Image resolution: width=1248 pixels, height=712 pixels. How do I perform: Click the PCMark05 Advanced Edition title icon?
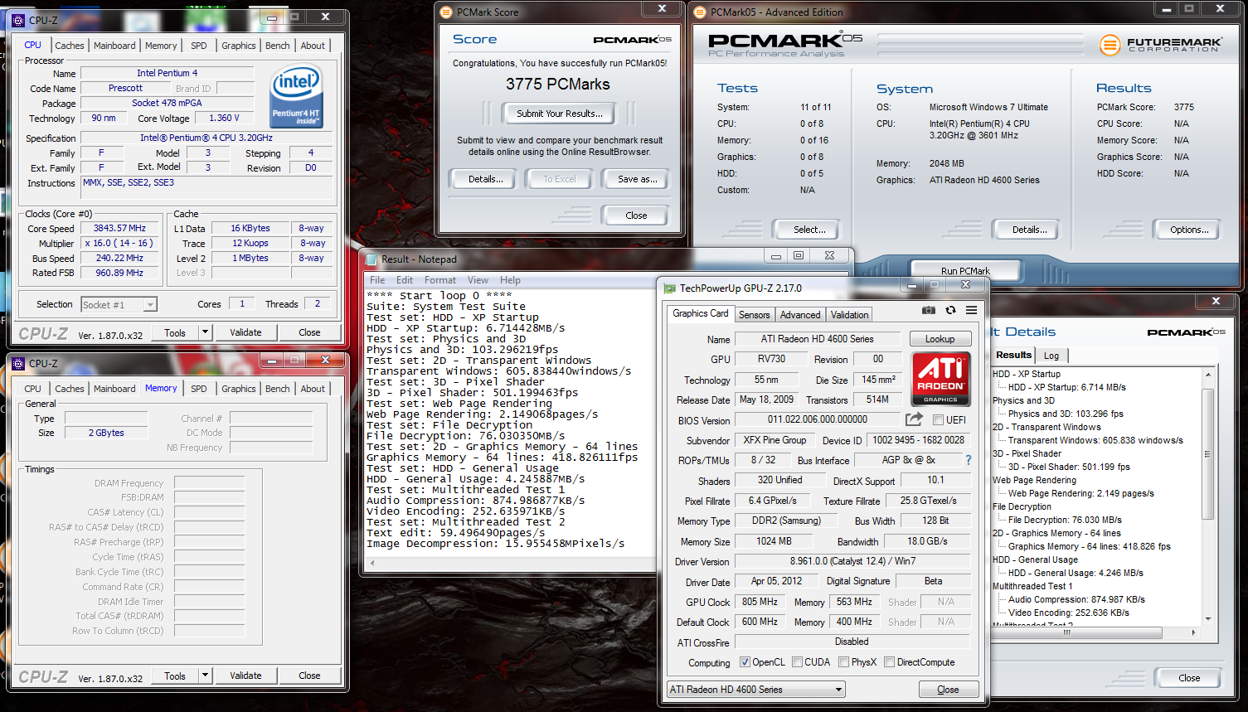(x=700, y=12)
